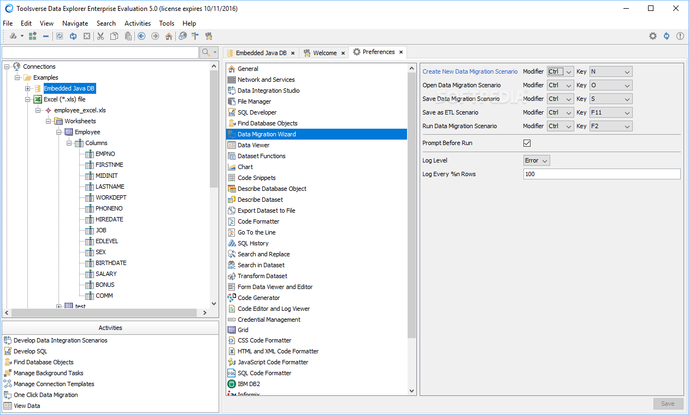Click the Save button
Image resolution: width=689 pixels, height=415 pixels.
(668, 404)
